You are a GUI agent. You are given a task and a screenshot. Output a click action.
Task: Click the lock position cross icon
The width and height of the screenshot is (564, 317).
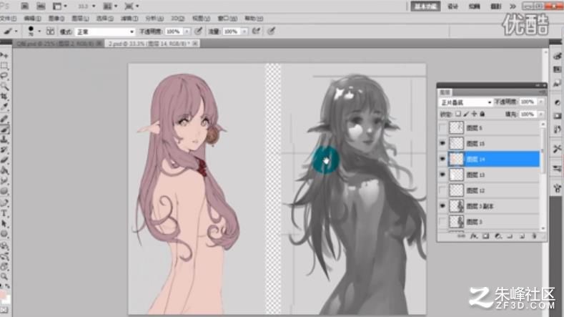pos(474,114)
